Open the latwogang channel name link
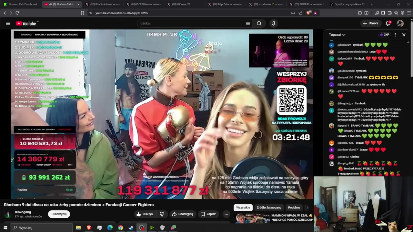This screenshot has width=413, height=232. coord(23,212)
